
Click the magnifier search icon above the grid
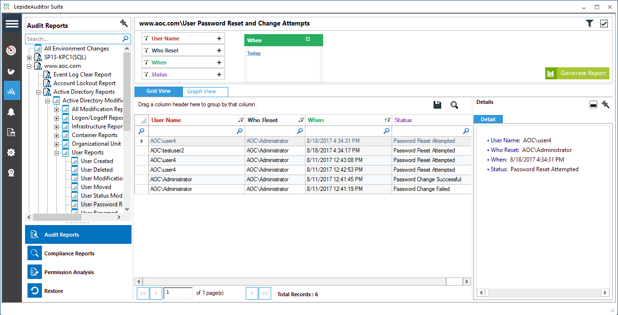click(x=454, y=105)
